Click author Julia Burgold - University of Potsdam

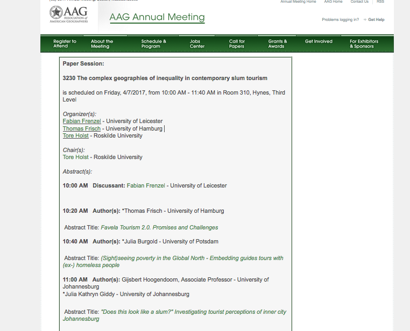pyautogui.click(x=170, y=241)
